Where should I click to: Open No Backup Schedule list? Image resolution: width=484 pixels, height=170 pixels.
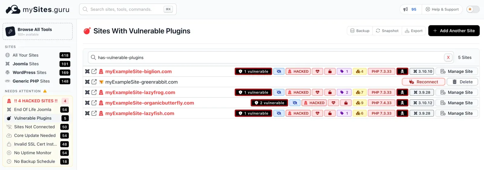38,162
